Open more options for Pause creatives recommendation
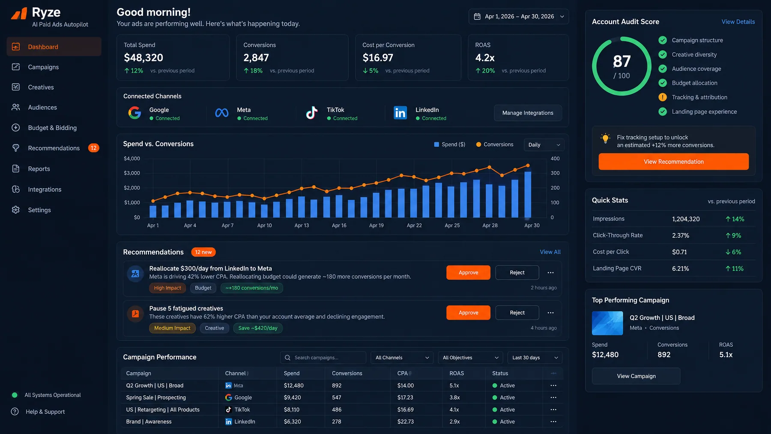This screenshot has width=771, height=434. [x=551, y=313]
